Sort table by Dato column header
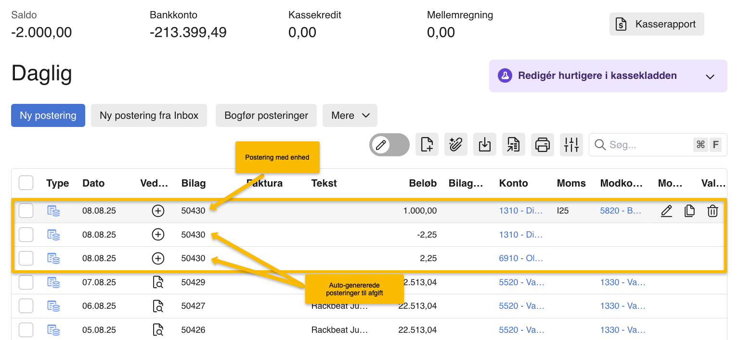Screen dimensions: 739x340 pos(93,183)
